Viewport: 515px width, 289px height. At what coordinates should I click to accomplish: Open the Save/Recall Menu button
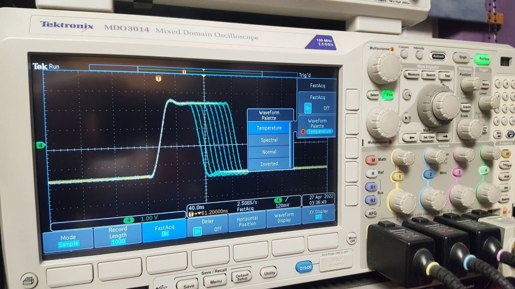[215, 280]
